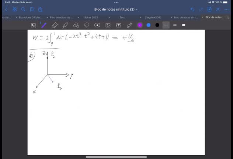The height and width of the screenshot is (159, 233).
Task: Switch to the Ecuacions D'Euler tab
Action: pyautogui.click(x=31, y=18)
